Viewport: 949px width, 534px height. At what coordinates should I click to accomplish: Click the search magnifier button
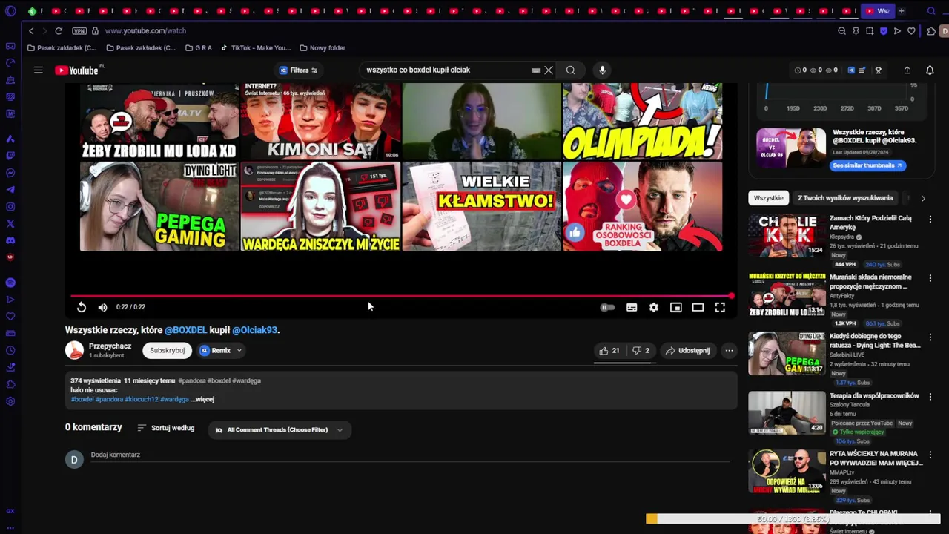click(570, 70)
